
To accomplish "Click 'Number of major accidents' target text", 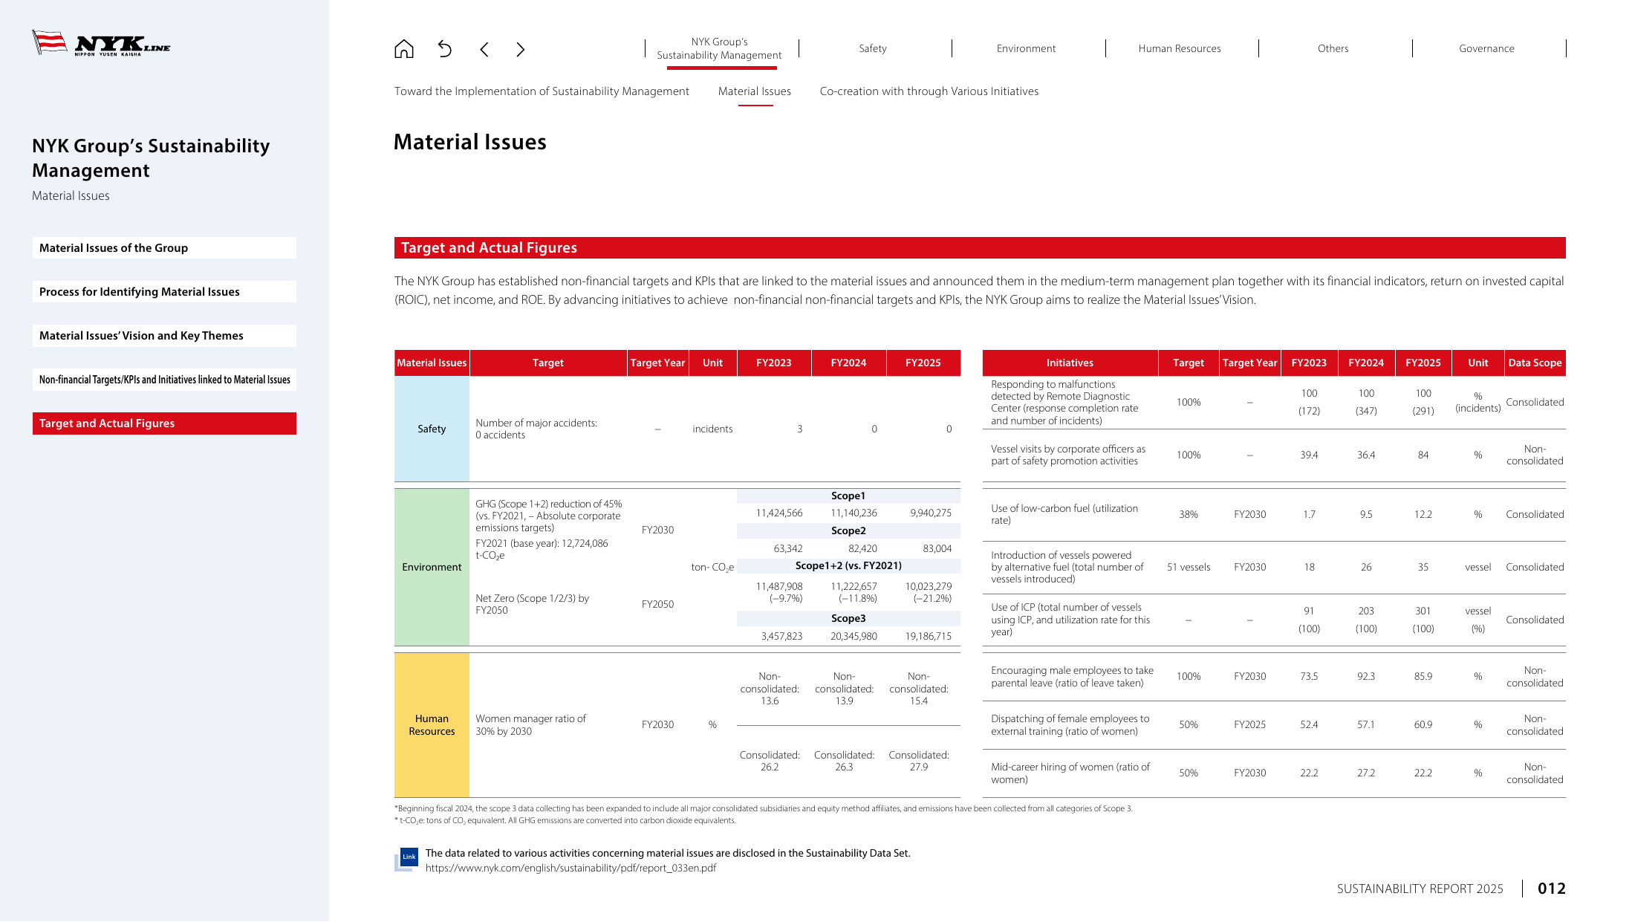I will 536,429.
